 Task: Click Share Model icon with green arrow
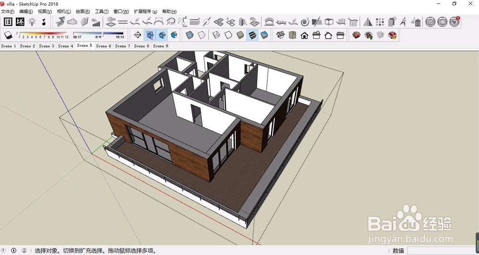tap(368, 35)
